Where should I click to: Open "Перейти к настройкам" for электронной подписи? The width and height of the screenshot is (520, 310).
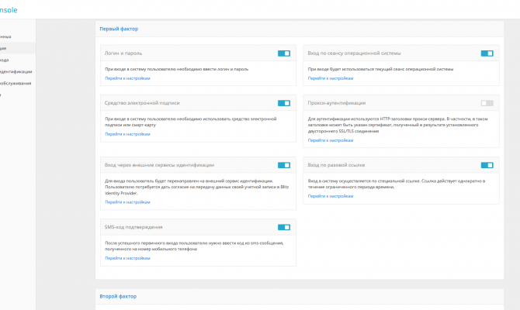[127, 134]
